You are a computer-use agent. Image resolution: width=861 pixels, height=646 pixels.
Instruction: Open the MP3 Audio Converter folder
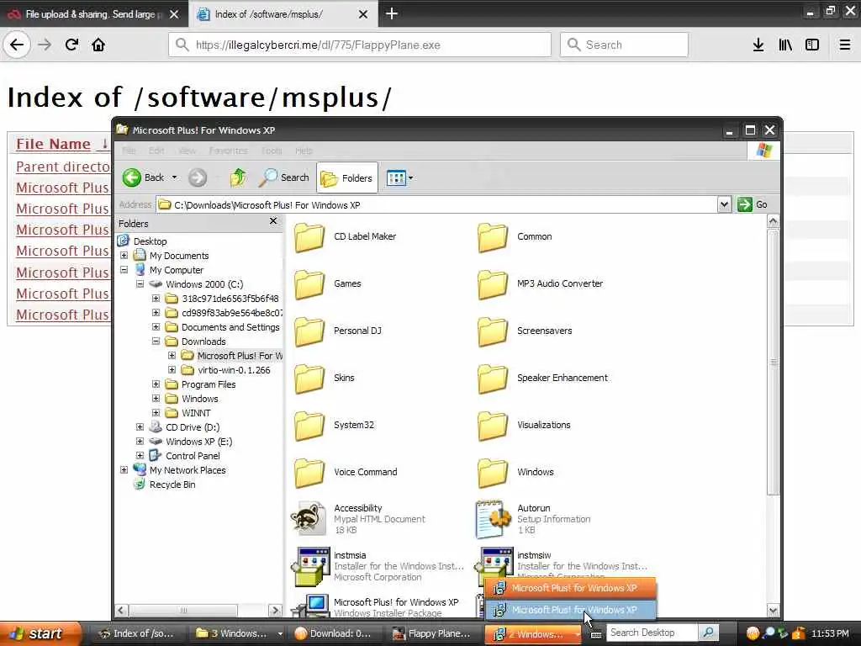[x=540, y=284]
